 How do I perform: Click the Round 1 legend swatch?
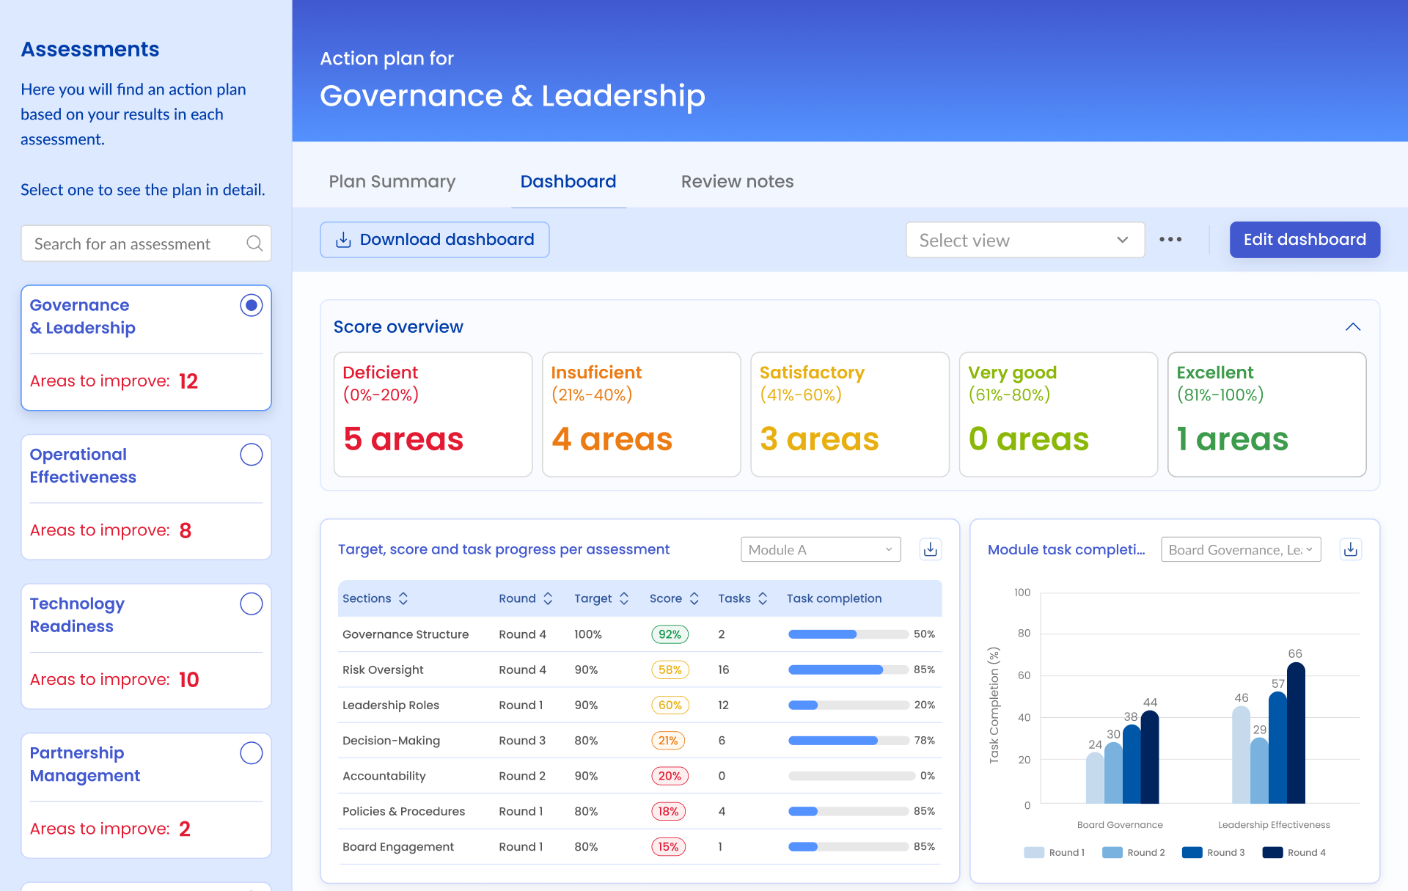(x=1034, y=852)
